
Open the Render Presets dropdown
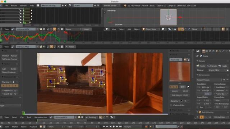point(209,80)
